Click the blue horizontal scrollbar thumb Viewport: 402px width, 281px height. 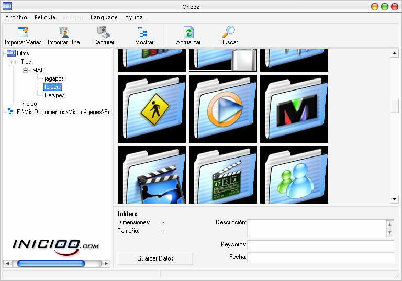click(51, 263)
